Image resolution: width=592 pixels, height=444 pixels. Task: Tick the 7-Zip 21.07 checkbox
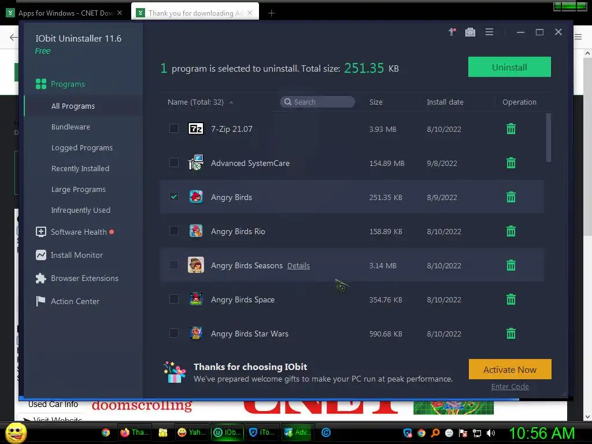[173, 128]
